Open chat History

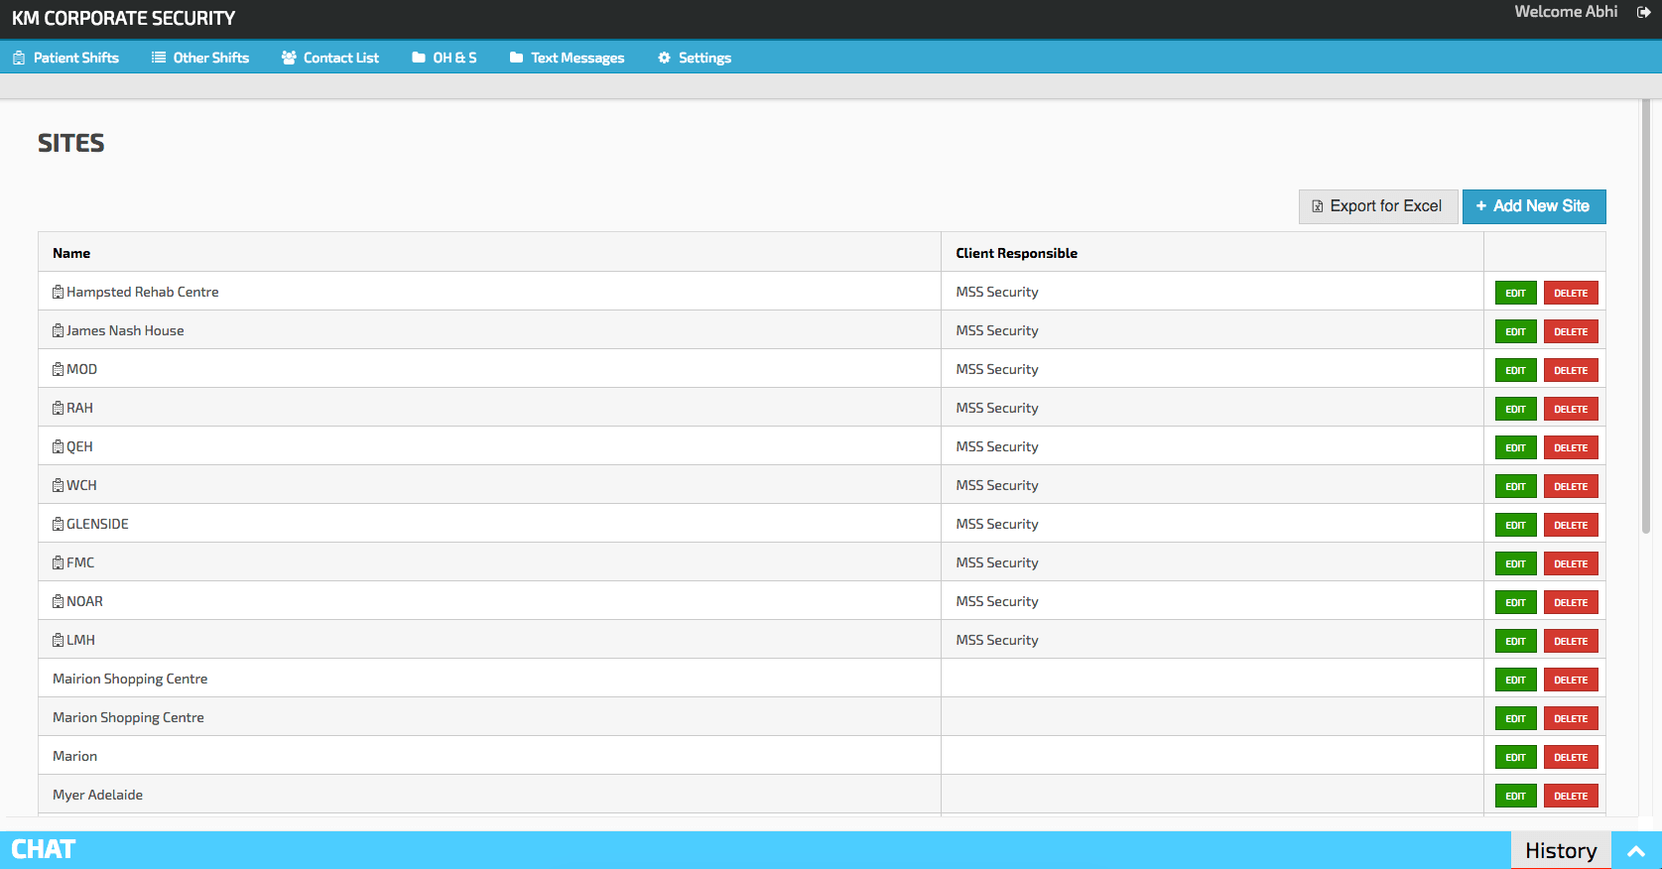coord(1561,850)
